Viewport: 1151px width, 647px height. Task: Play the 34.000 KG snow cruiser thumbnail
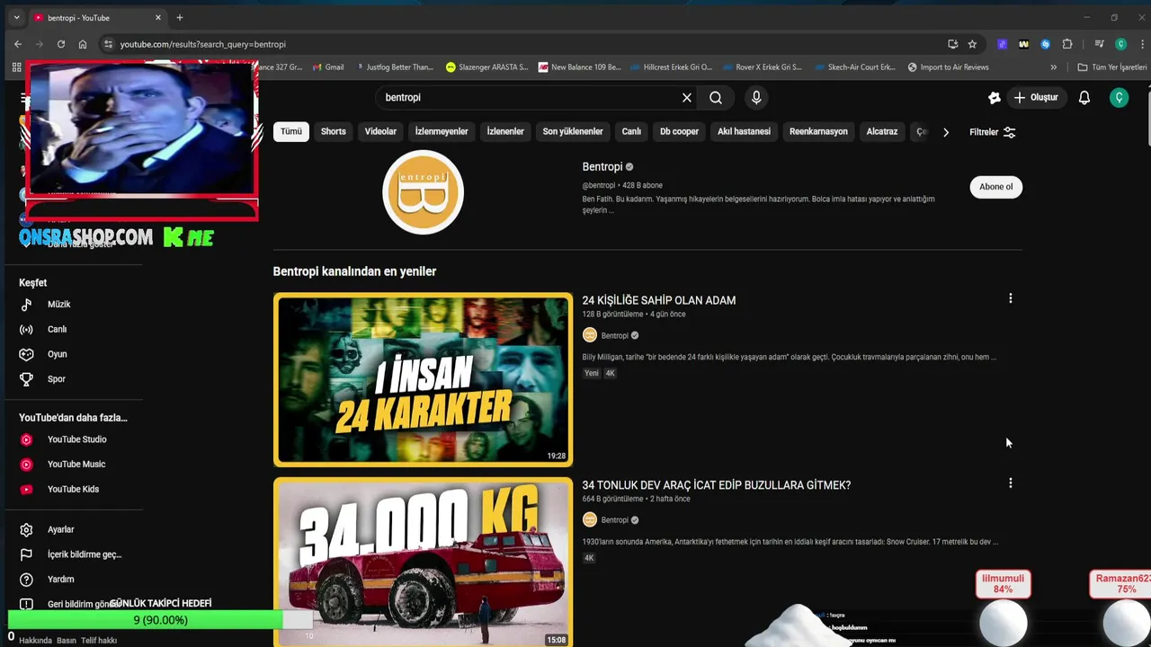pyautogui.click(x=423, y=562)
